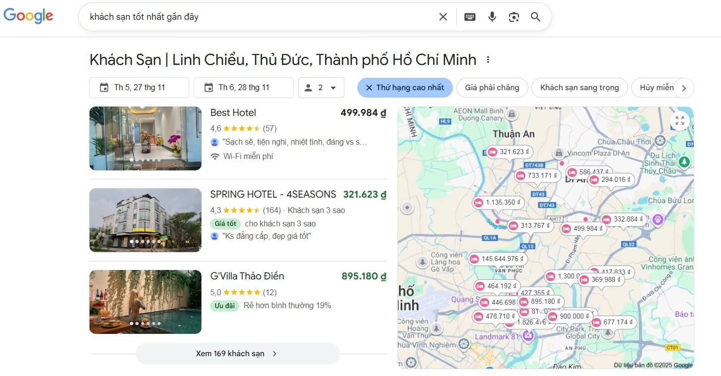Enable the Giá phải chăng filter
The image size is (721, 376).
click(492, 88)
